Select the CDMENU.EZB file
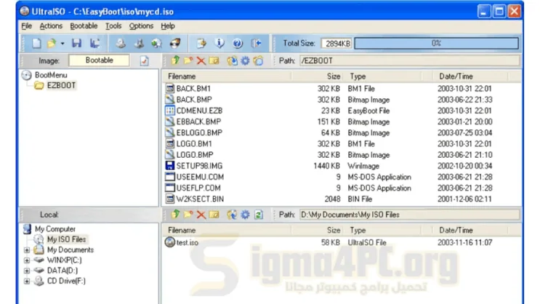The height and width of the screenshot is (304, 540). coord(199,111)
